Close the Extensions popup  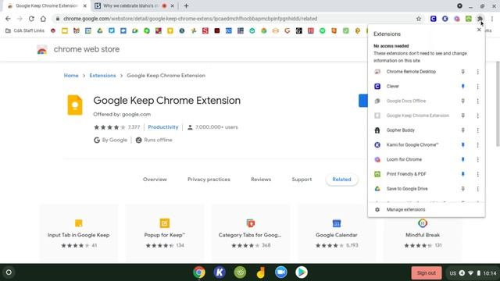pos(479,30)
